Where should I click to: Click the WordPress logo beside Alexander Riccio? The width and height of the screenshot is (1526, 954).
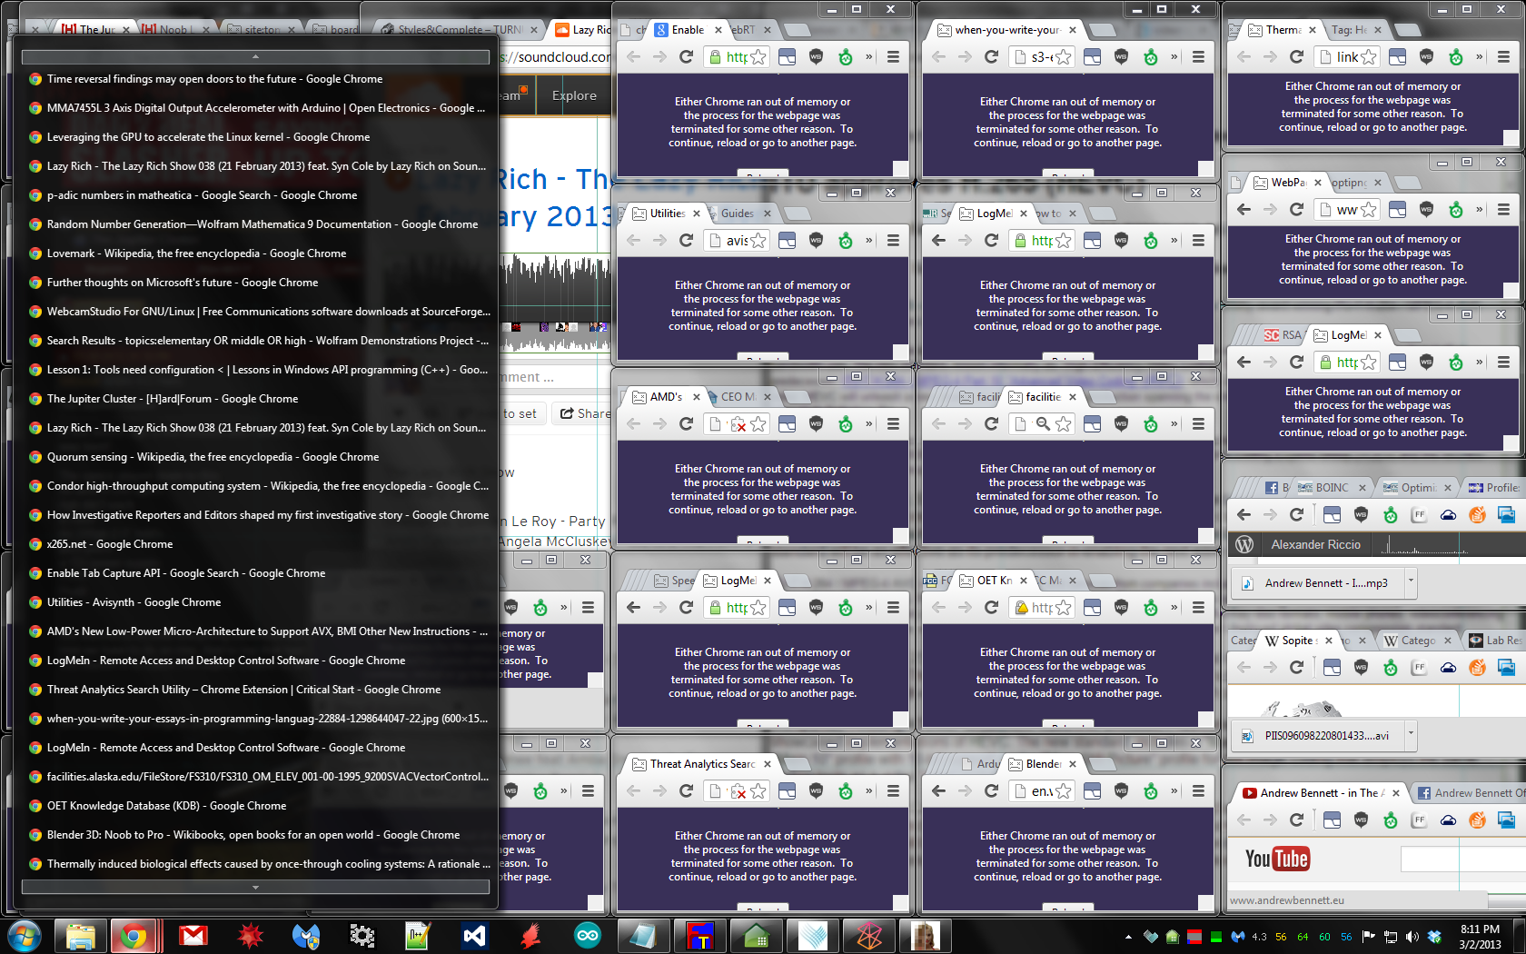pos(1244,544)
